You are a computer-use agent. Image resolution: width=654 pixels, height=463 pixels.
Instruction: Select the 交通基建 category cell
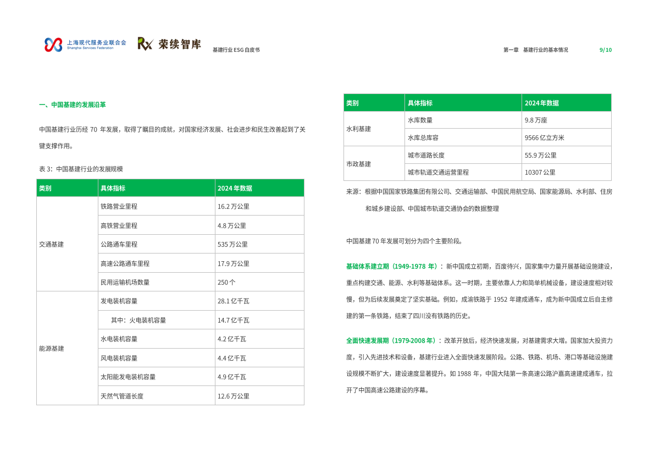[x=50, y=244]
